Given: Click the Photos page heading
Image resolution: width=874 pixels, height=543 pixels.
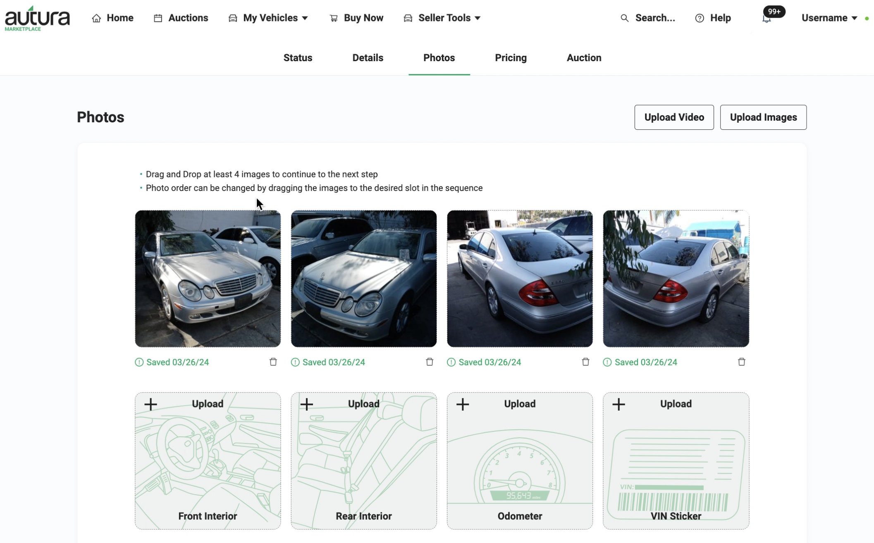Looking at the screenshot, I should (100, 117).
